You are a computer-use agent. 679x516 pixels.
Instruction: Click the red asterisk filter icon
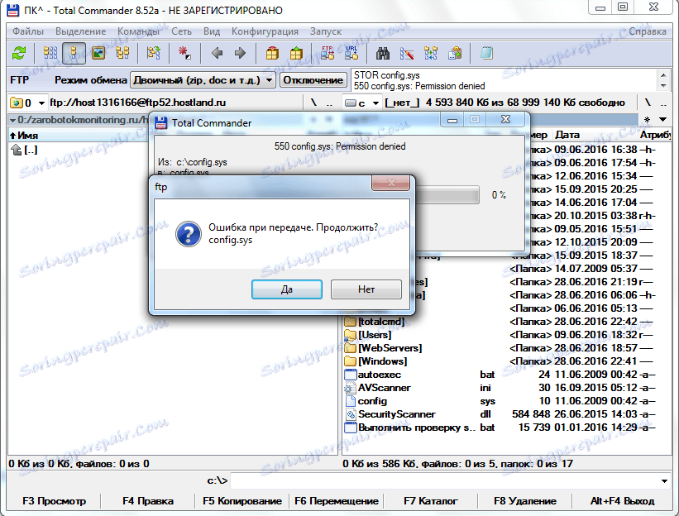[184, 53]
